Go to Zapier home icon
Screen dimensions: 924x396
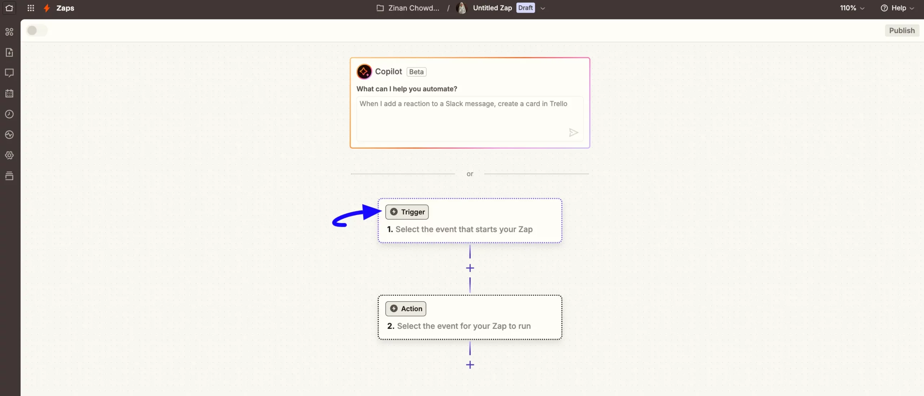(x=9, y=8)
